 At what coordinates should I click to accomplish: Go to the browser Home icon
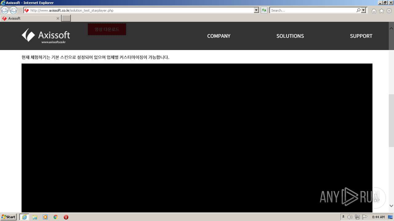coord(374,11)
